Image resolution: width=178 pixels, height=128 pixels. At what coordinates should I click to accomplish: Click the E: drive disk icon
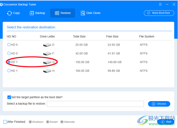[47, 45]
